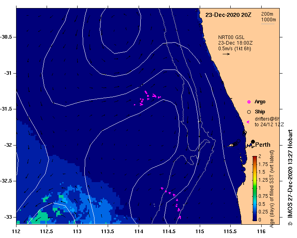Click the latitude label -32
Image resolution: width=297 pixels, height=238 pixels.
pyautogui.click(x=8, y=145)
